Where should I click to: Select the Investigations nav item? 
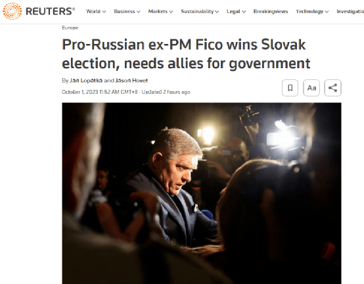[350, 11]
